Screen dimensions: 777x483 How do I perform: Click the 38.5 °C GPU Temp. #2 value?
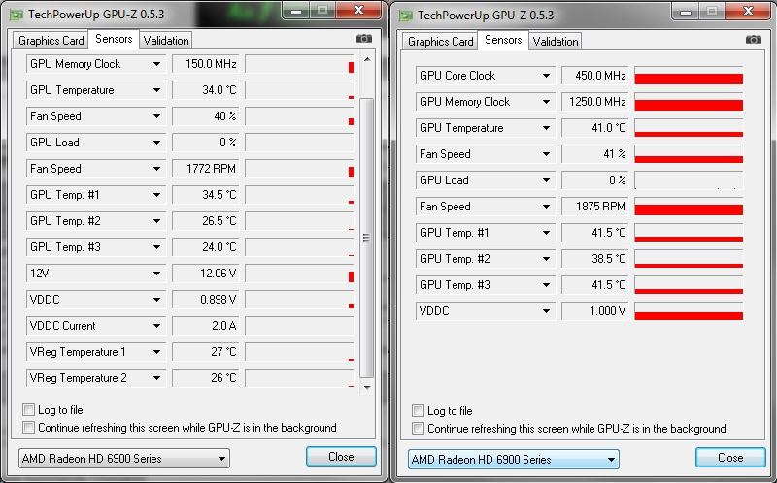tap(595, 259)
